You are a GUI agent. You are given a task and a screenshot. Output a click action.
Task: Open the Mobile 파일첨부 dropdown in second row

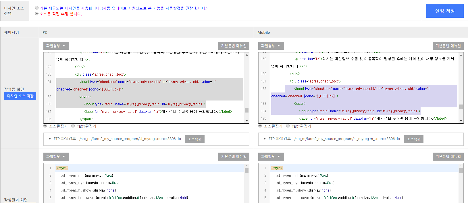271,157
